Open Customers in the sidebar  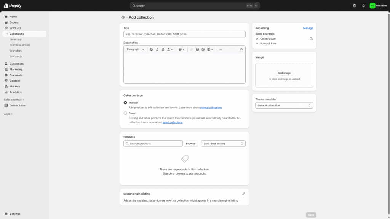tap(16, 64)
